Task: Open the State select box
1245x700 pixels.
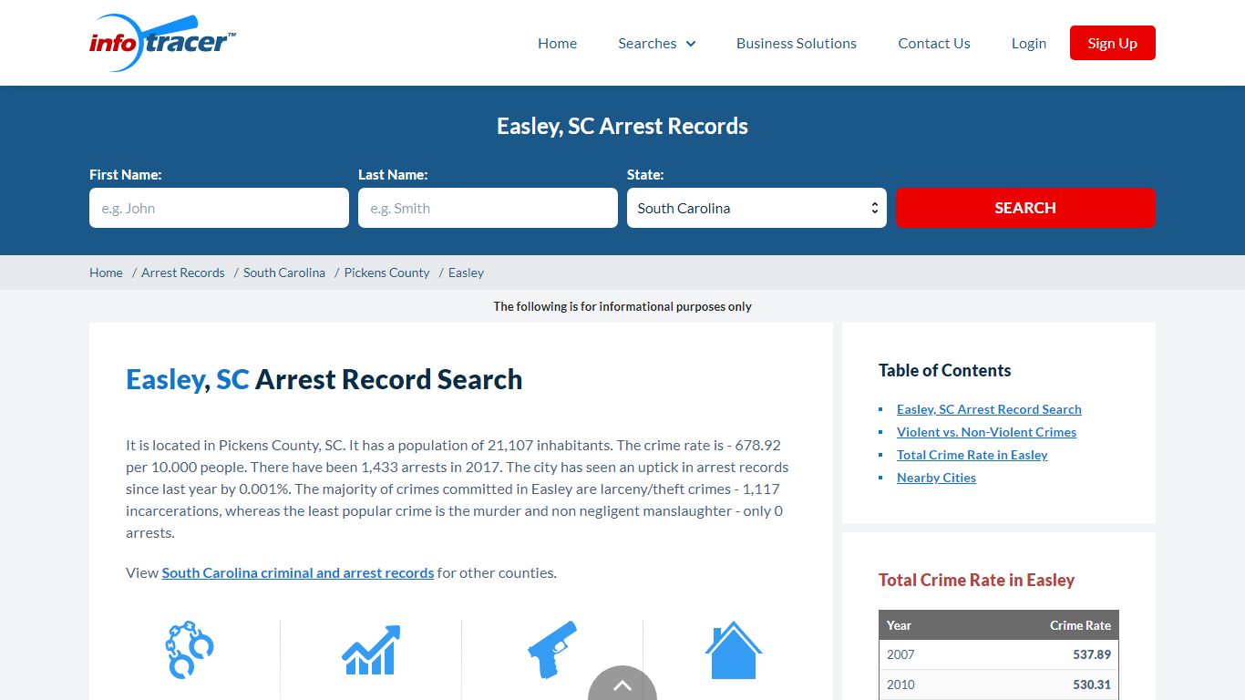Action: pyautogui.click(x=756, y=208)
